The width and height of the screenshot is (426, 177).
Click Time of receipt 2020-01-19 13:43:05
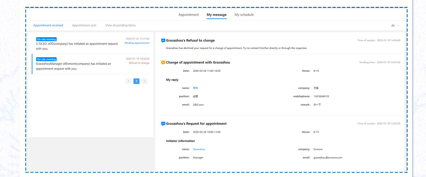[379, 124]
